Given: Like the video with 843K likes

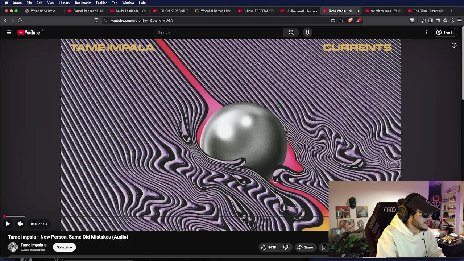Looking at the screenshot, I should point(269,247).
